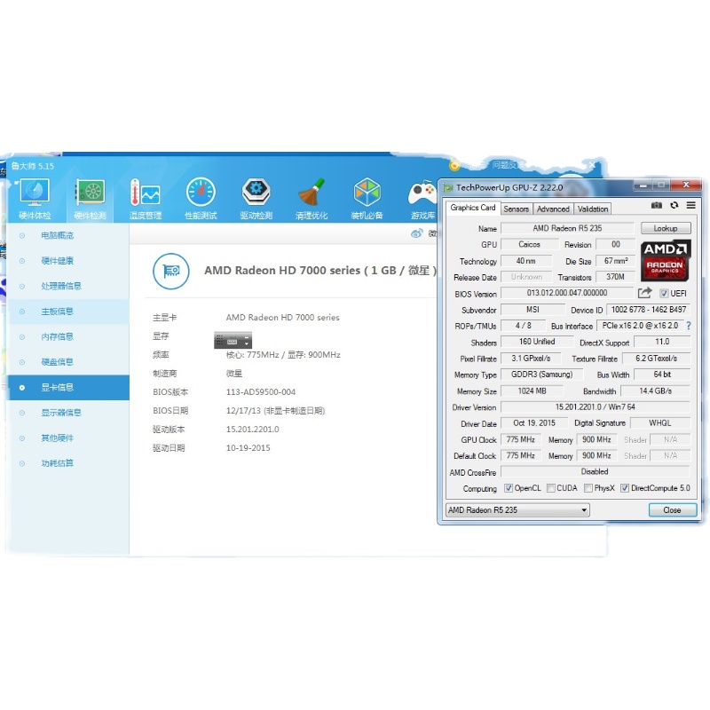Click BIOS日期 value 12/17/13
The image size is (710, 710).
(275, 411)
